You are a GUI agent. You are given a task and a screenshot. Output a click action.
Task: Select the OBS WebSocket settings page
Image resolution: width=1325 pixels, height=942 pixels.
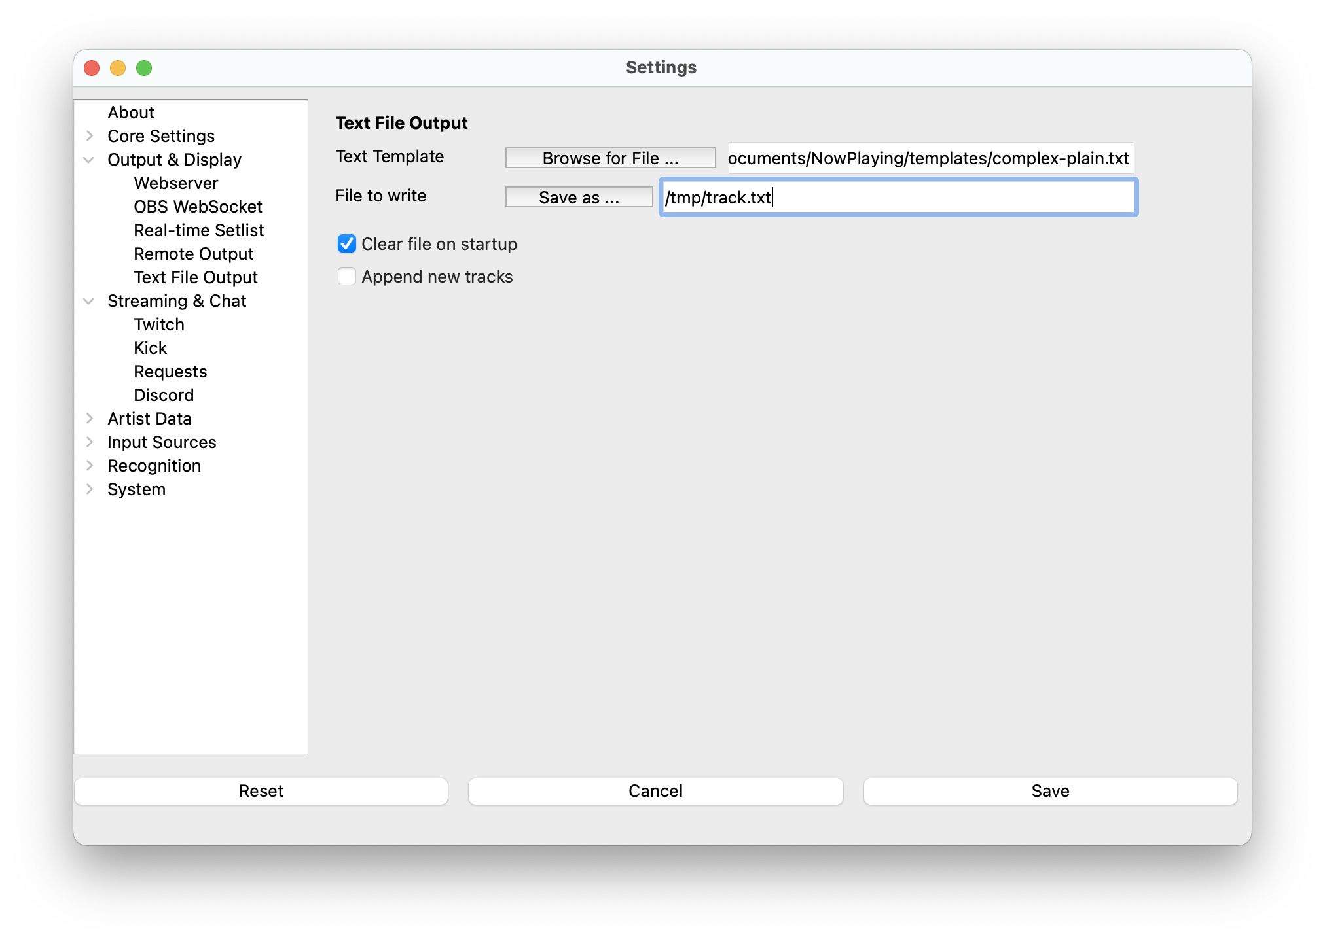[x=198, y=206]
